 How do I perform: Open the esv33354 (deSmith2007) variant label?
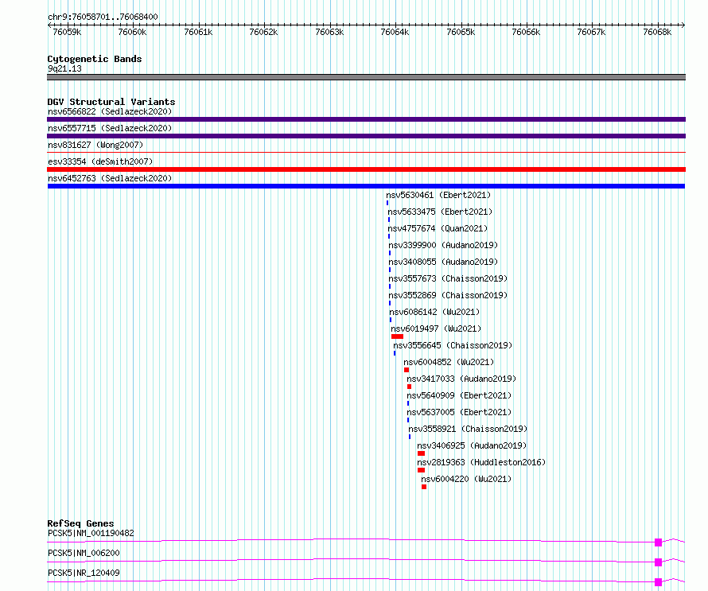pos(100,161)
